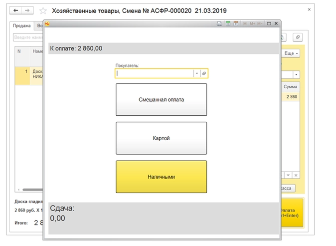
Task: Click the Итого label in background window
Action: pyautogui.click(x=21, y=223)
